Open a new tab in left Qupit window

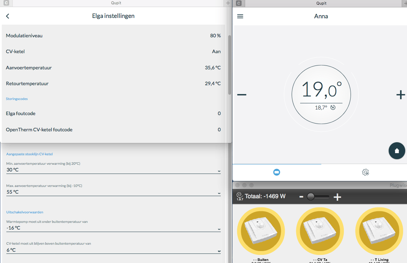coord(228,3)
